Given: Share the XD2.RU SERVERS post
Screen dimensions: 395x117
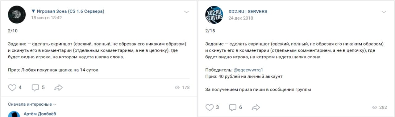Looking at the screenshot, I should (x=256, y=107).
